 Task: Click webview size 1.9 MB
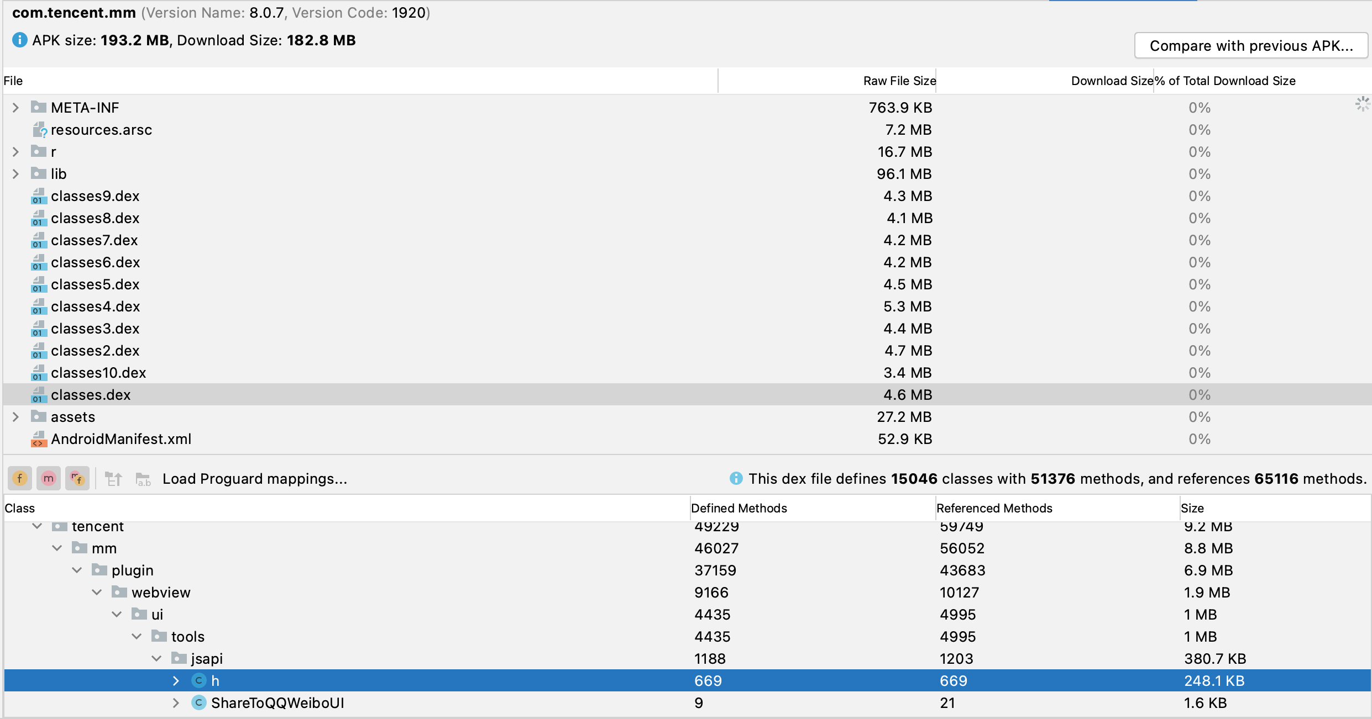tap(1207, 593)
